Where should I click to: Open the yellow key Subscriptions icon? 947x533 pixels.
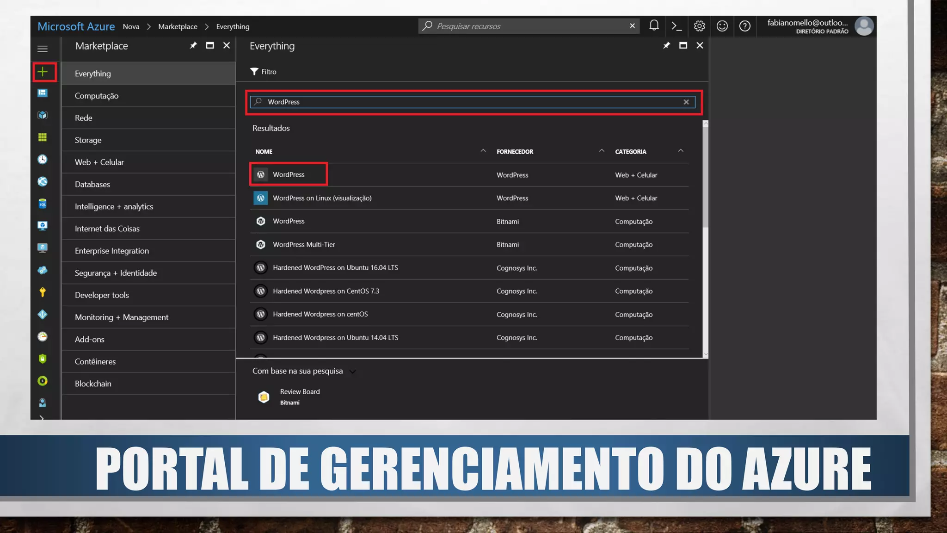coord(43,292)
